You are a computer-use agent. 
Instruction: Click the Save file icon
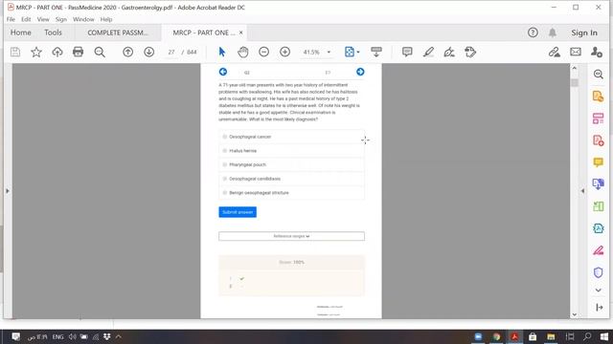tap(15, 52)
